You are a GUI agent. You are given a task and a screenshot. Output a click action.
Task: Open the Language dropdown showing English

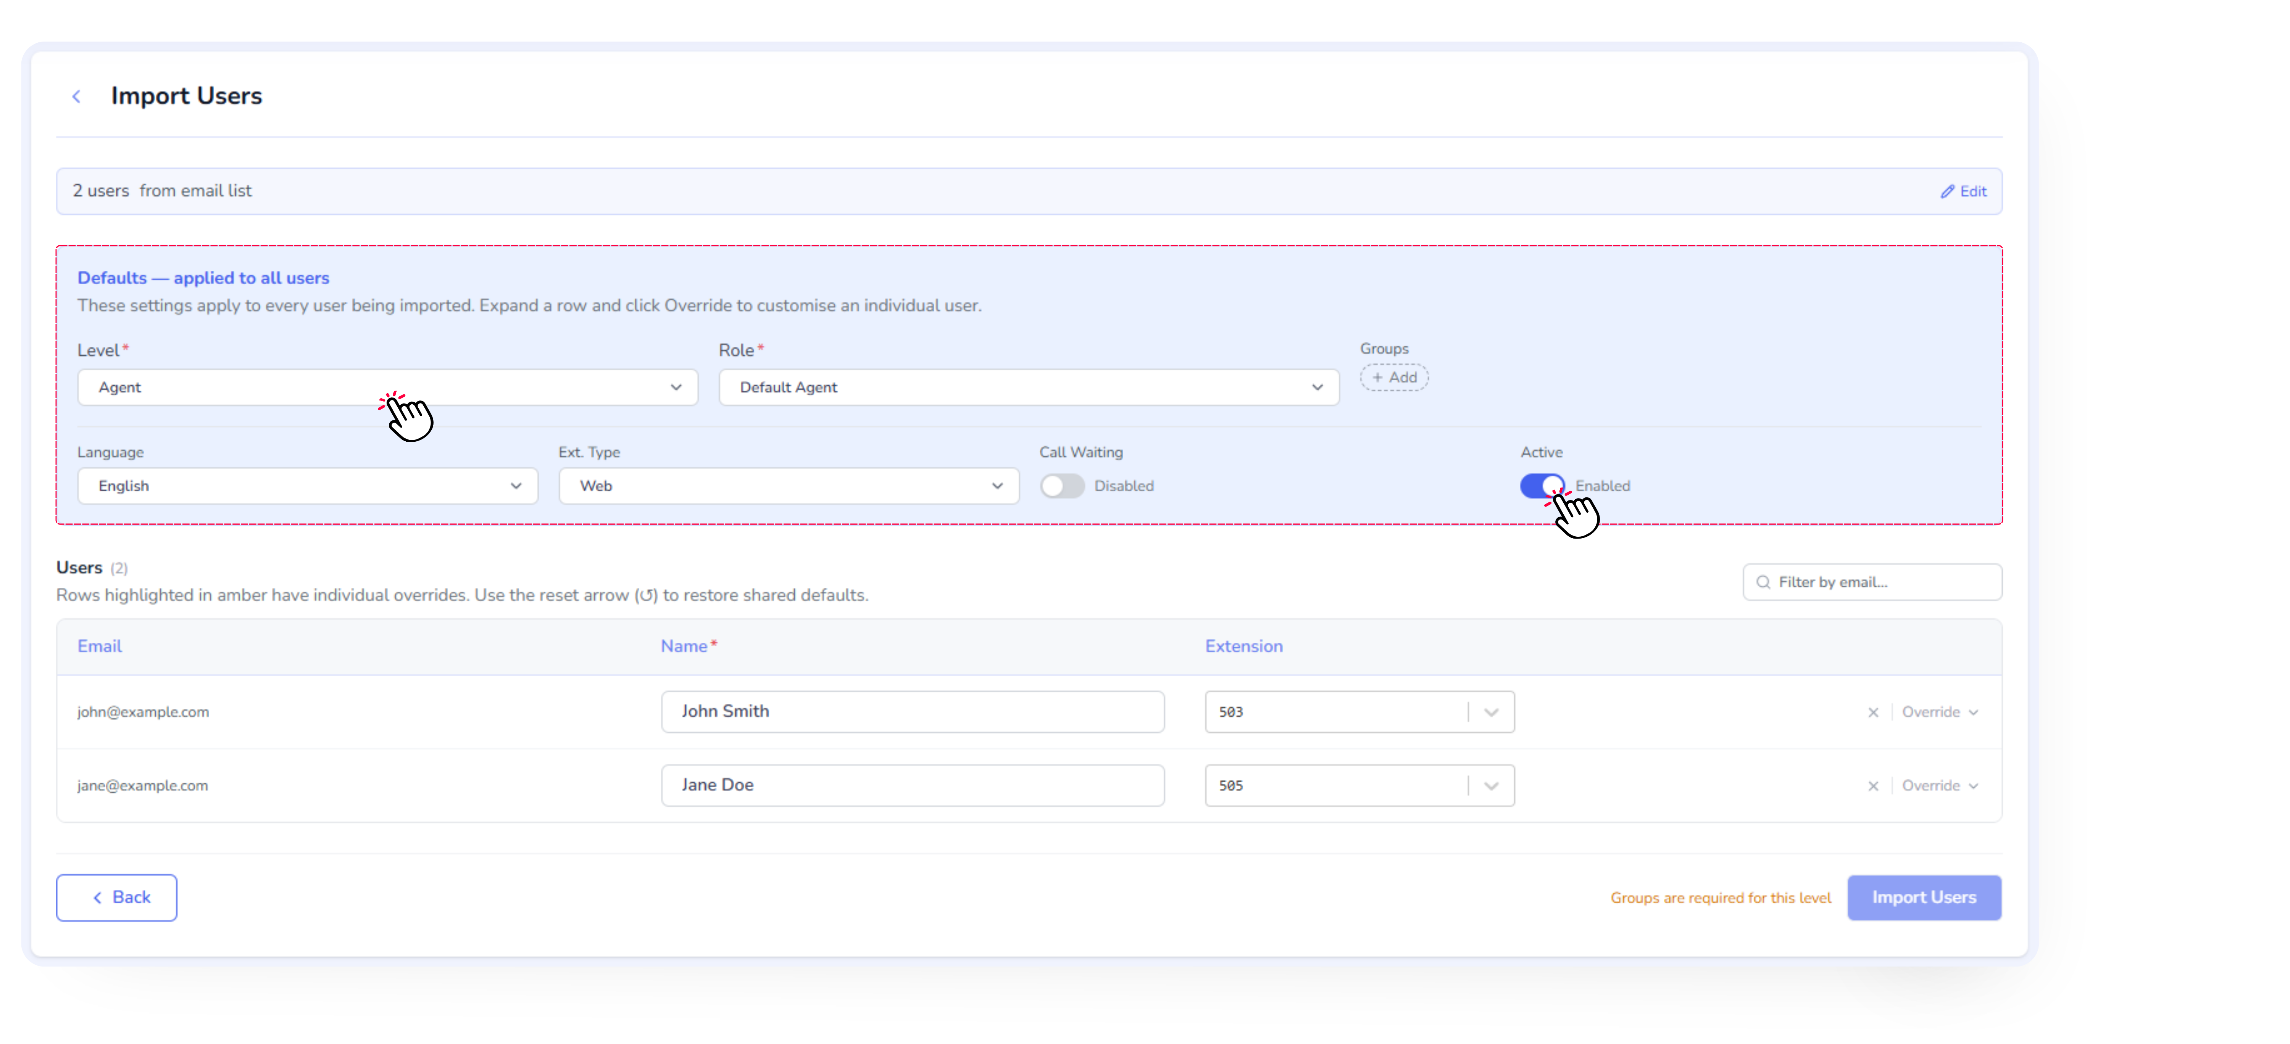point(307,486)
